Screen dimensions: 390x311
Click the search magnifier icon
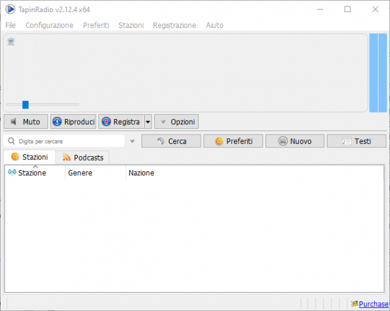click(x=11, y=141)
